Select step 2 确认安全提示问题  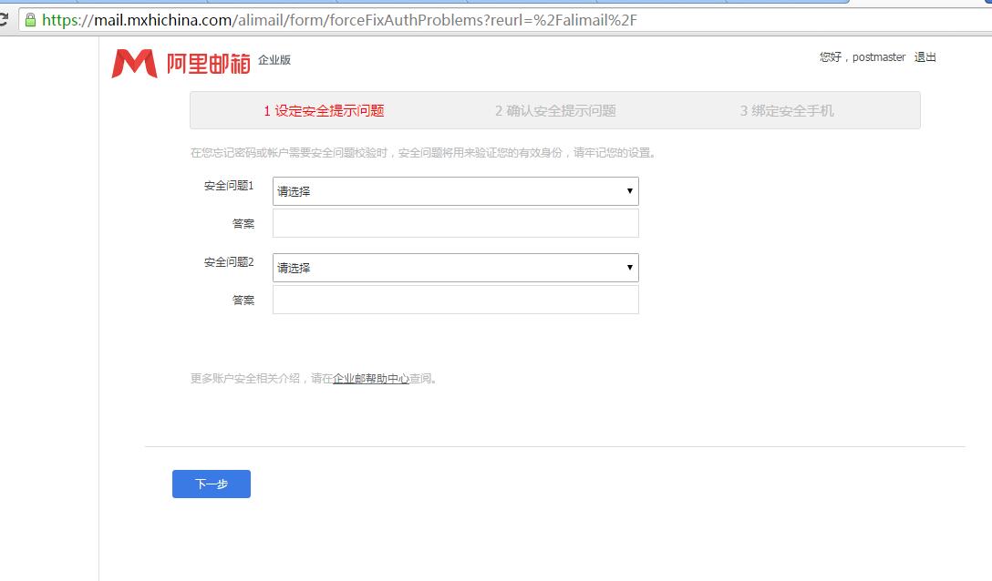click(555, 111)
